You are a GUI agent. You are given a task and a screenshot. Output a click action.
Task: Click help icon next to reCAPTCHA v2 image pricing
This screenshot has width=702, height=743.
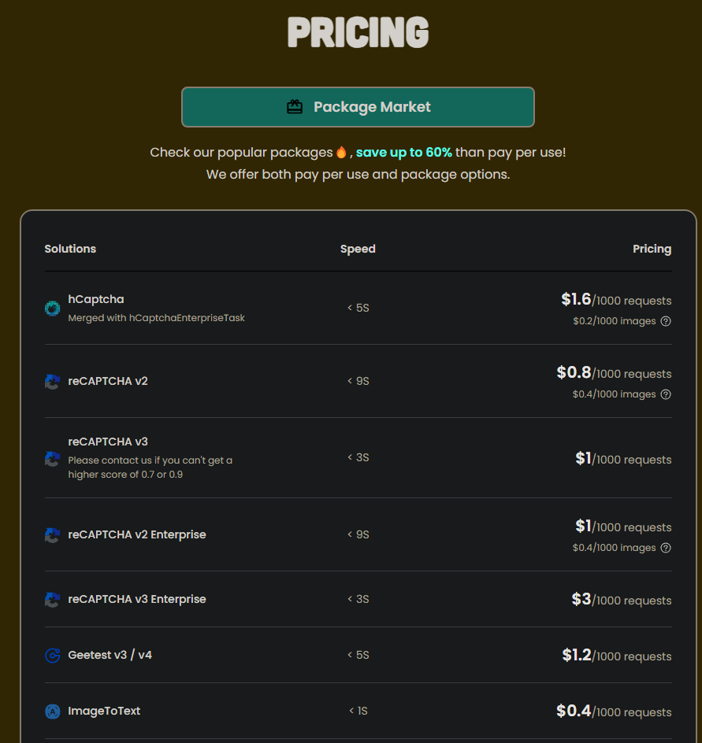[x=666, y=394]
